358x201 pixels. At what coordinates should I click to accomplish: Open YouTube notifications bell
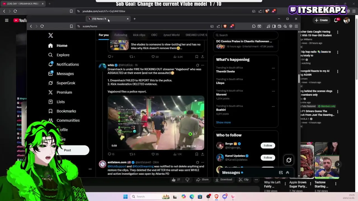tap(336, 20)
